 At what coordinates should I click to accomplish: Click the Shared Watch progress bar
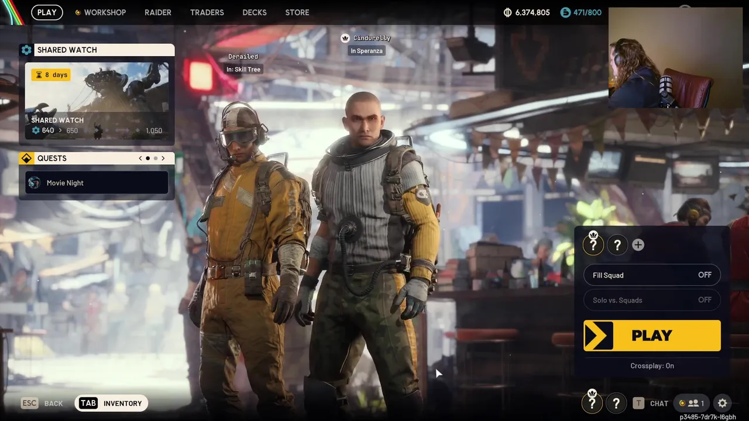[x=97, y=130]
